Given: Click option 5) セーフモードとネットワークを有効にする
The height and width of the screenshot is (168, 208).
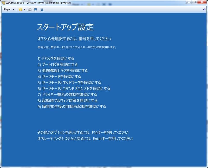Looking at the screenshot, I should [x=69, y=82].
